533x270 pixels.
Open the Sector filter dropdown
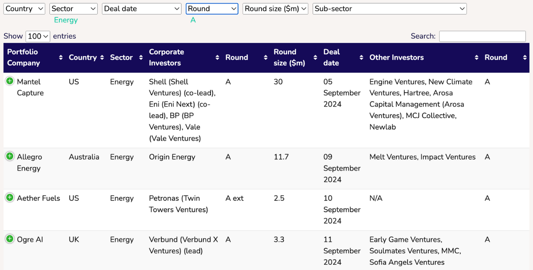[x=73, y=9]
